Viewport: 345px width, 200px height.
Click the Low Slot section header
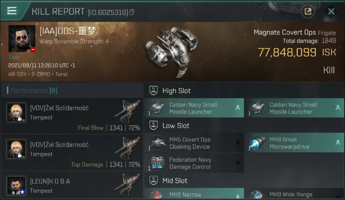(x=176, y=126)
